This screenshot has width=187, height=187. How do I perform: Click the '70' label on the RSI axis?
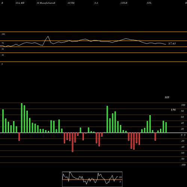click(x=3, y=43)
